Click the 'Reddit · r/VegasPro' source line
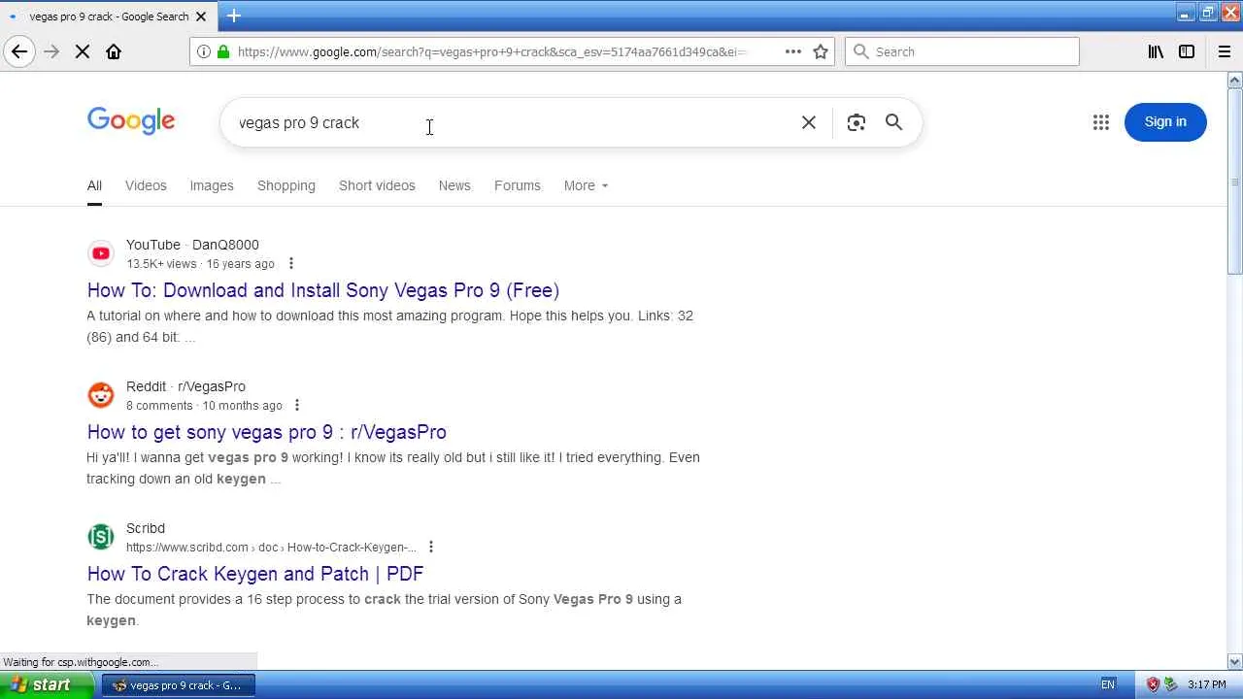This screenshot has height=699, width=1243. coord(185,386)
